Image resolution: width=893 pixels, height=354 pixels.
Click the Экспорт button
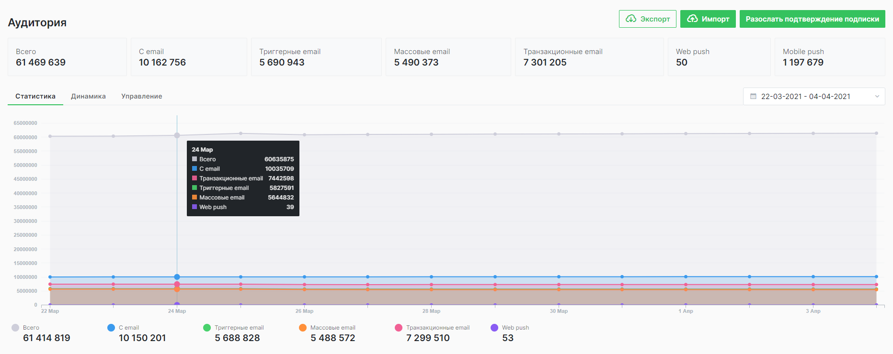point(647,19)
